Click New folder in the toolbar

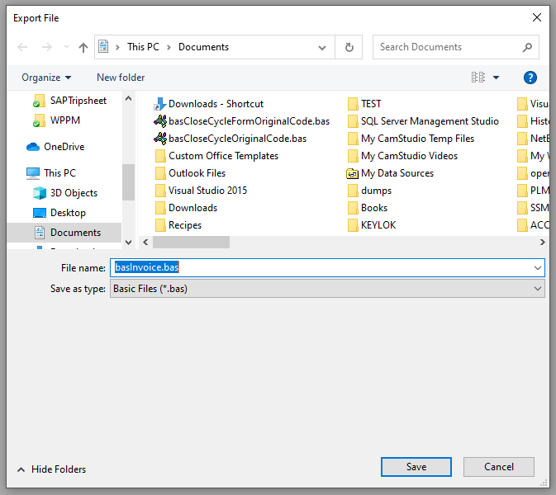tap(121, 78)
